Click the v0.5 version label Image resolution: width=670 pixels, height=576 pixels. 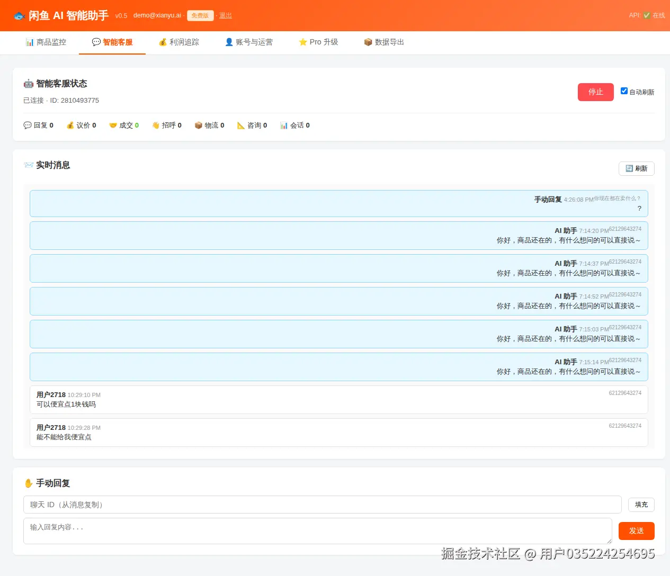point(121,16)
